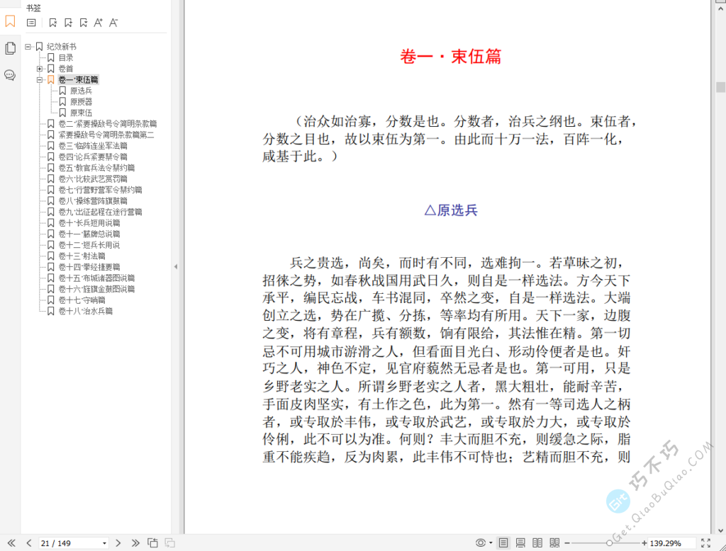Toggle four-page grid view mode
Screen dimensions: 726x551
click(554, 542)
